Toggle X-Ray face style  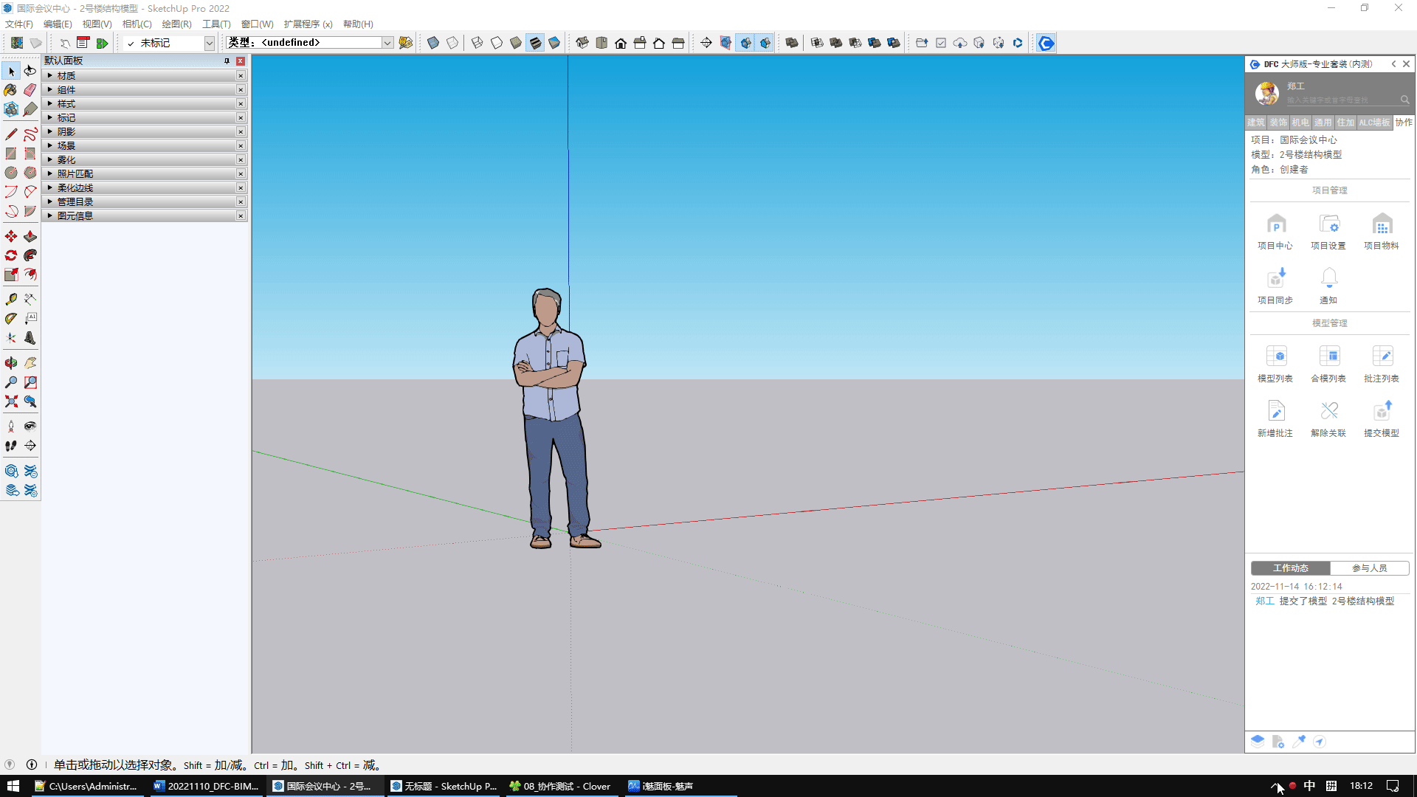[433, 43]
